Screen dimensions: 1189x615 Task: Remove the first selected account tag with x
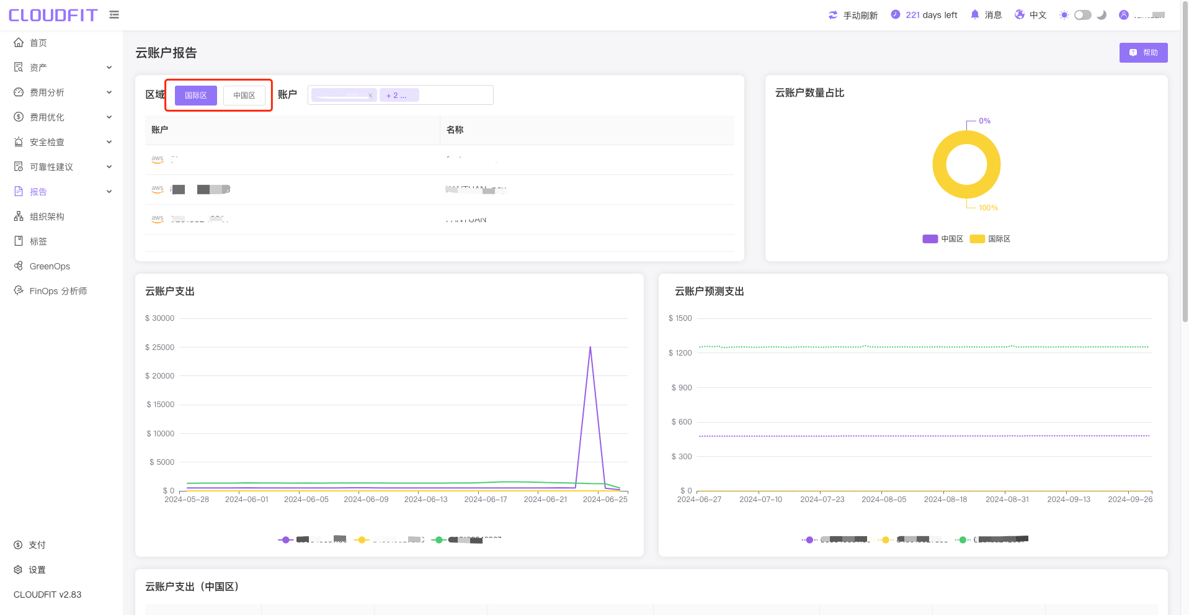pyautogui.click(x=370, y=96)
